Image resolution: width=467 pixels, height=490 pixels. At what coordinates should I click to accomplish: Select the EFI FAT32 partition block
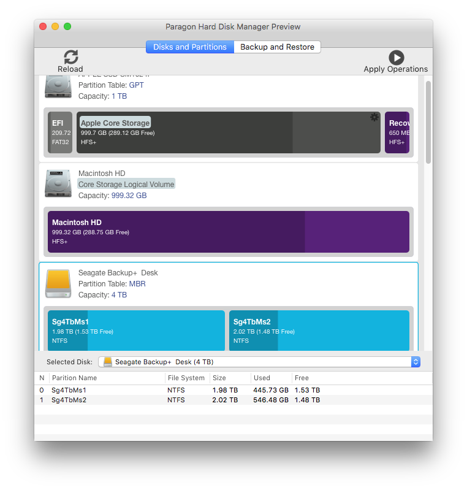pos(60,132)
